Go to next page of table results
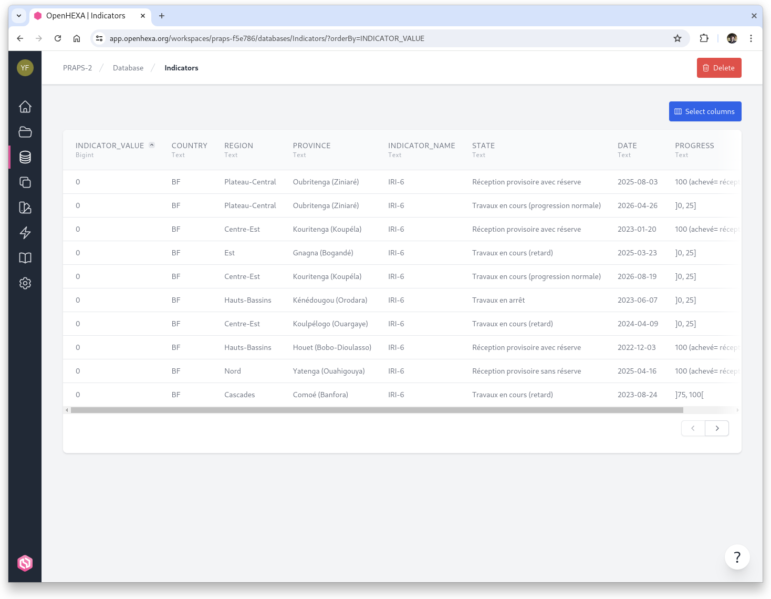The width and height of the screenshot is (771, 599). 717,428
